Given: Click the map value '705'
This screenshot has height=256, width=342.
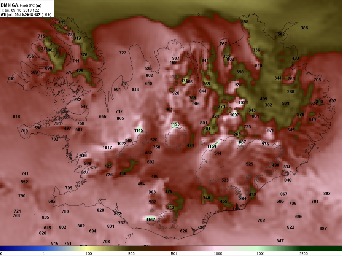Looking at the screenshot, I should pos(317,80).
